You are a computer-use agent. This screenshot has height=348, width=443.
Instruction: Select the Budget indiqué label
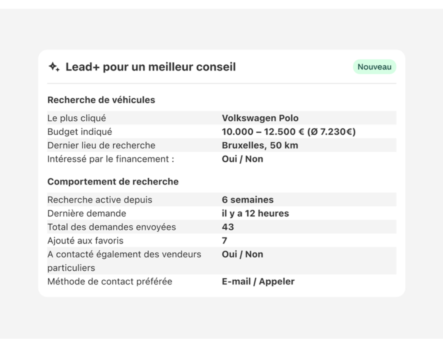pos(79,132)
